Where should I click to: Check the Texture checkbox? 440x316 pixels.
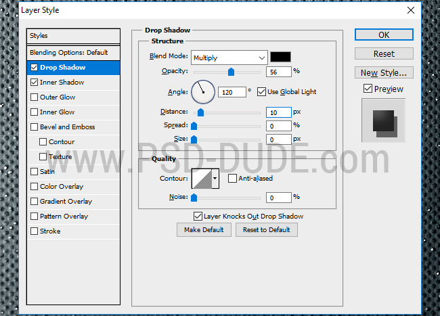click(x=43, y=157)
